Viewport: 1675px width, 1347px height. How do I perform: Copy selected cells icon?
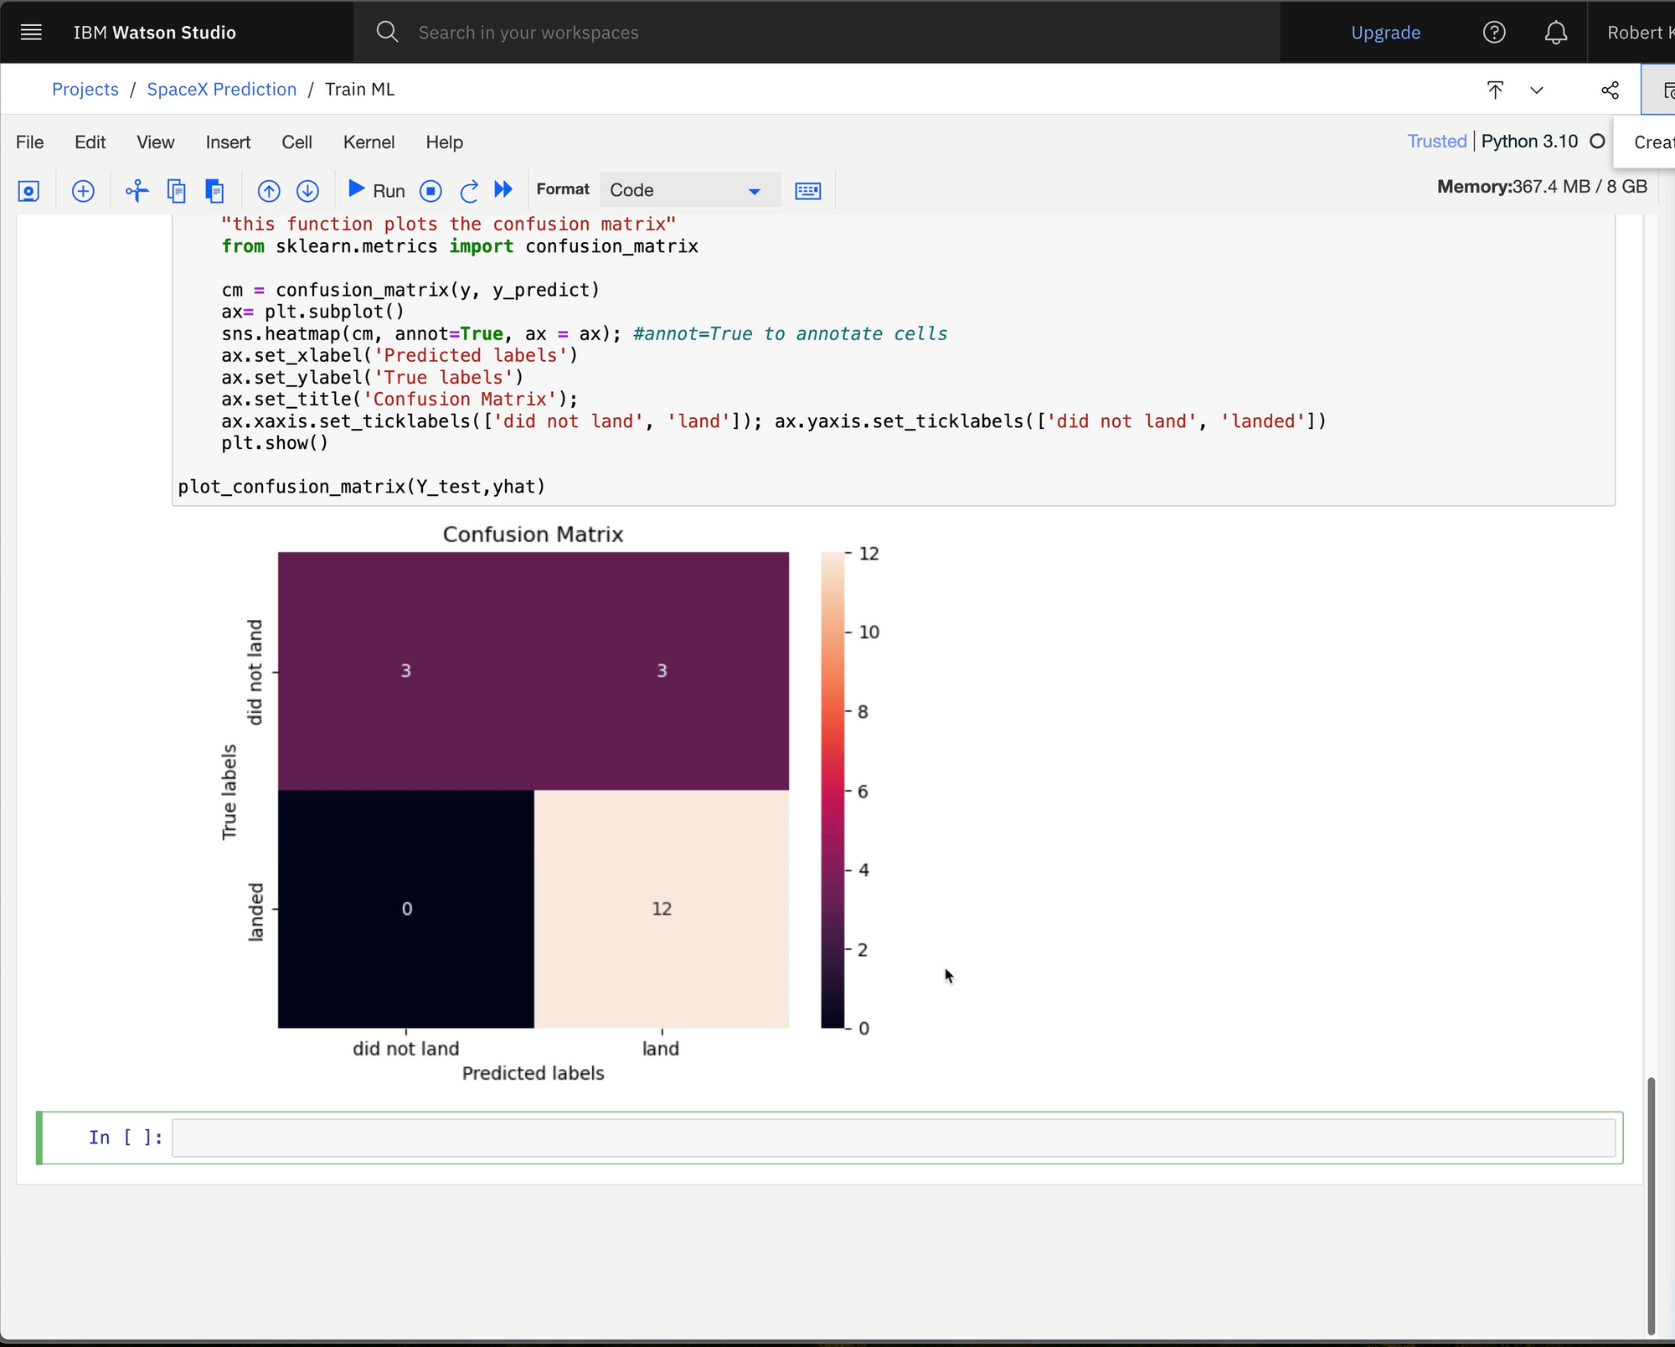176,191
